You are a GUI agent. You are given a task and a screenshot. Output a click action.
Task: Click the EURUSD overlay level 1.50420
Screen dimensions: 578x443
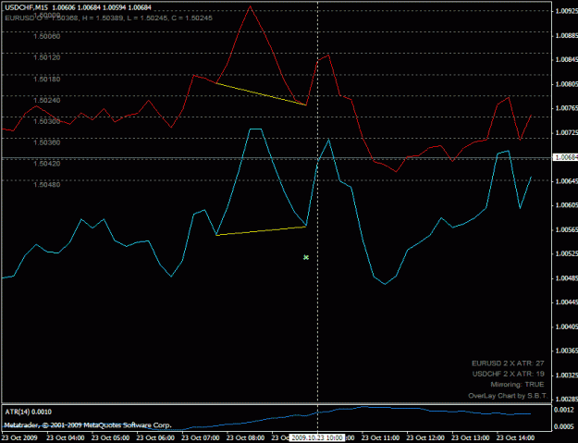pyautogui.click(x=47, y=164)
